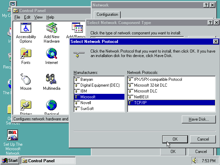Click the Control Panel window title bar
This screenshot has height=165, width=220.
pos(52,11)
